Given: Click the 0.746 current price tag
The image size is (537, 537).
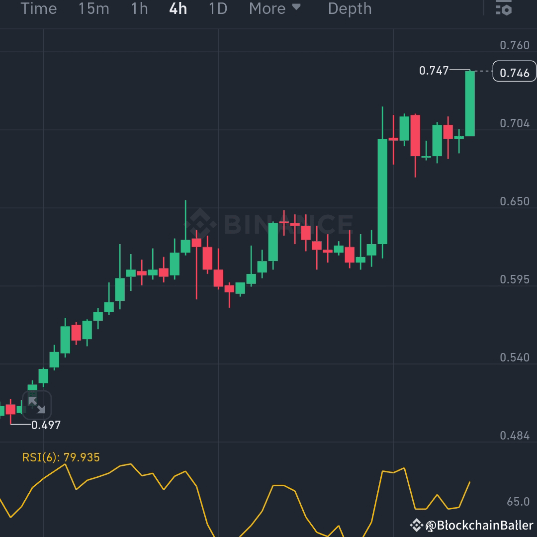Looking at the screenshot, I should click(x=514, y=71).
